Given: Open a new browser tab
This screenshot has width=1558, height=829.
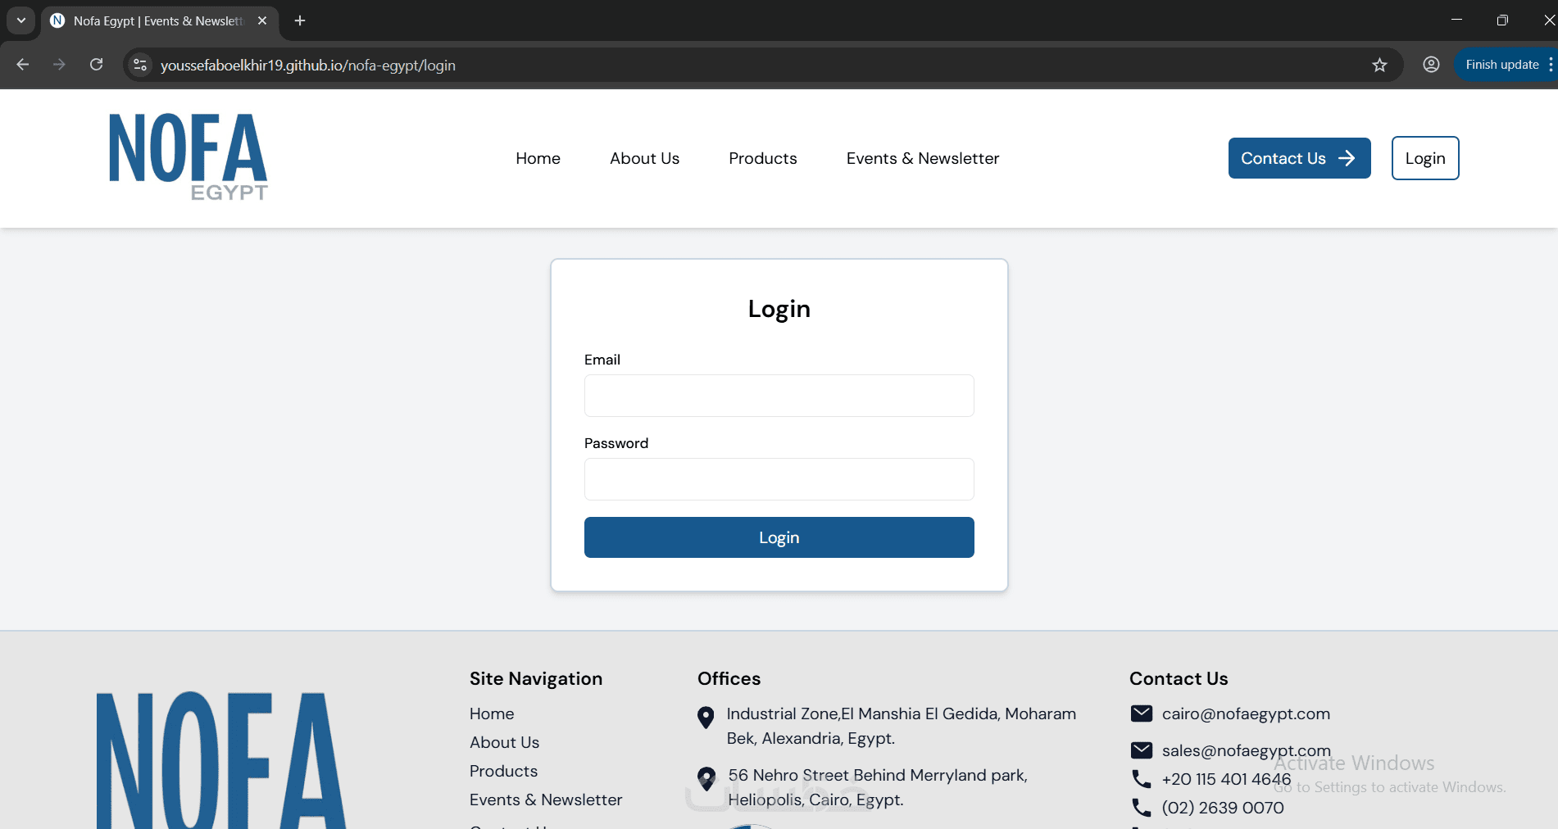Looking at the screenshot, I should [300, 20].
